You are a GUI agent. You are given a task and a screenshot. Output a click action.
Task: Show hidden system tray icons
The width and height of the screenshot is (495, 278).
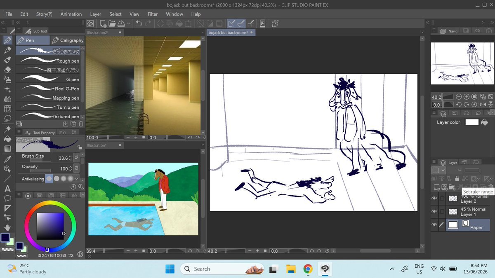coord(391,269)
